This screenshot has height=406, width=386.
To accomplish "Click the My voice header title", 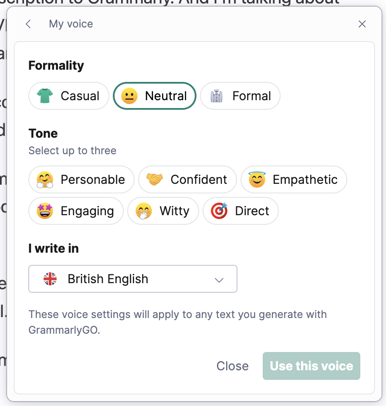I will click(71, 24).
